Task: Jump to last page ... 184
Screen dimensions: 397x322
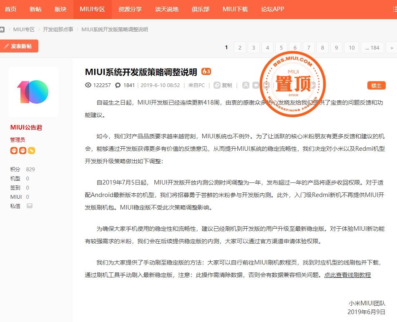Action: tap(372, 47)
